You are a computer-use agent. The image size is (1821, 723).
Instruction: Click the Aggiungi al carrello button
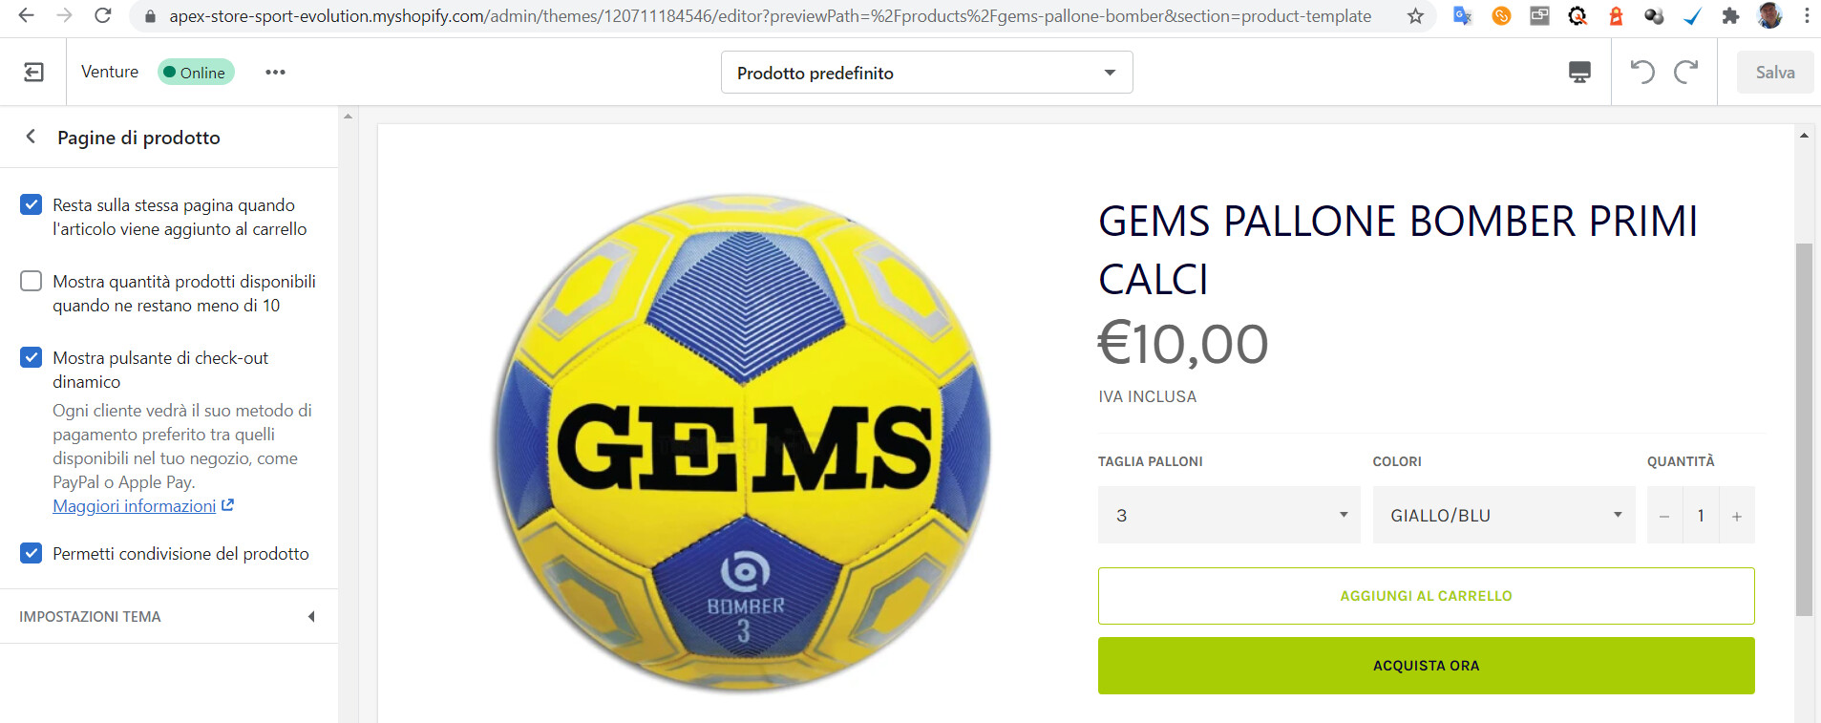(1426, 596)
